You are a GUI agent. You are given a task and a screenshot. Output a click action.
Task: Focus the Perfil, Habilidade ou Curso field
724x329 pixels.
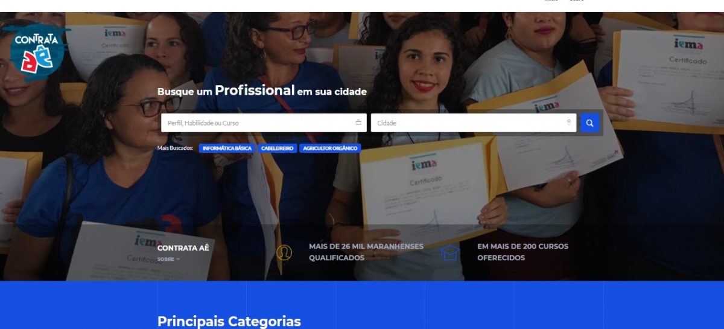tap(264, 123)
